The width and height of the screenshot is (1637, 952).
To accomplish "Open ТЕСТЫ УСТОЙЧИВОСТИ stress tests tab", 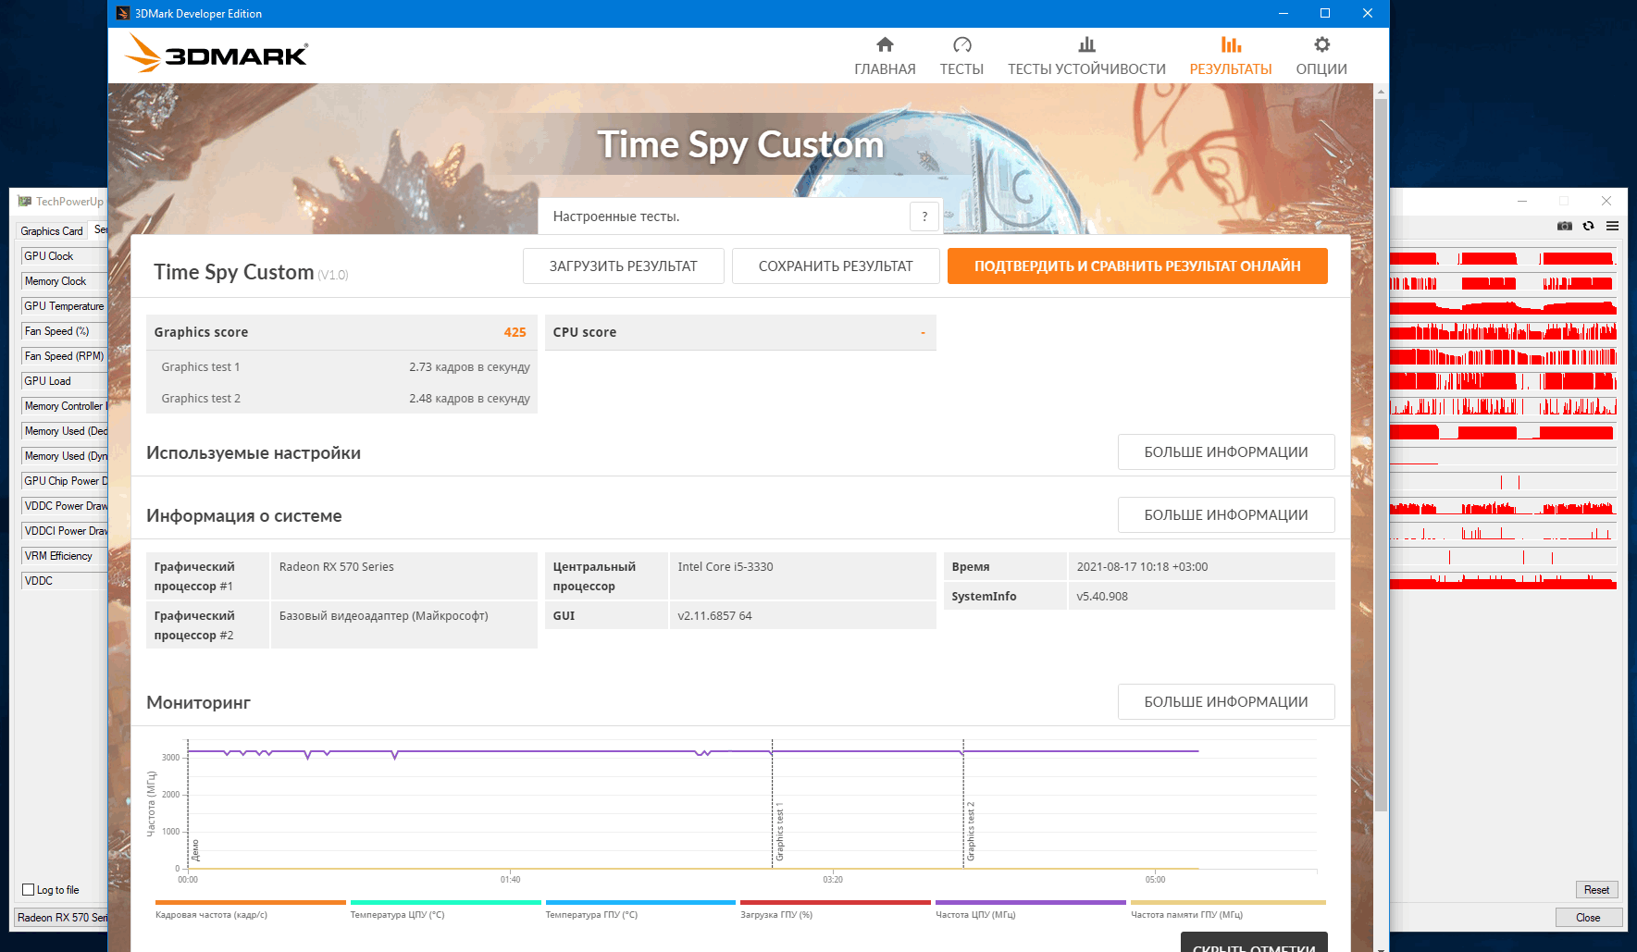I will (x=1086, y=56).
